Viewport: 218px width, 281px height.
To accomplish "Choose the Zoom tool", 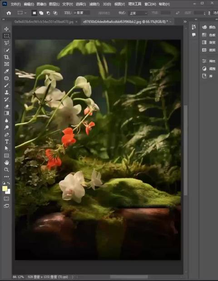I will pos(6,169).
